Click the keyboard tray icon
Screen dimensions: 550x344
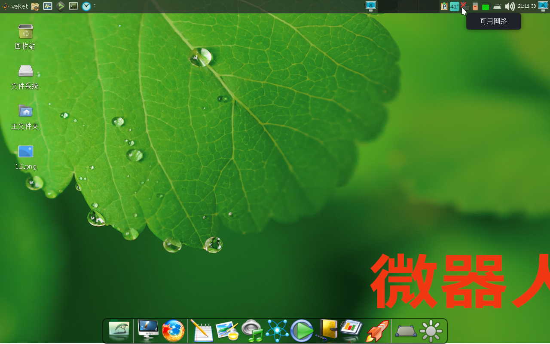(x=497, y=6)
